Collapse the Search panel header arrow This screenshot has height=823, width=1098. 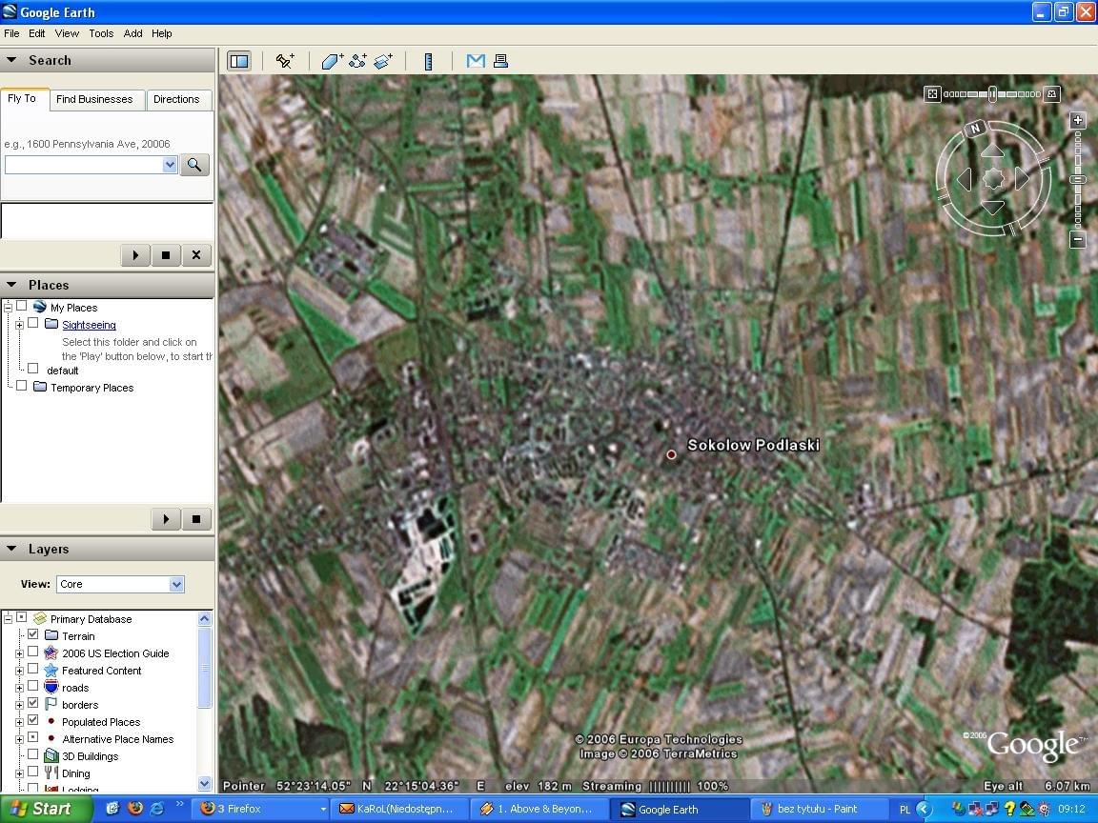[x=11, y=60]
